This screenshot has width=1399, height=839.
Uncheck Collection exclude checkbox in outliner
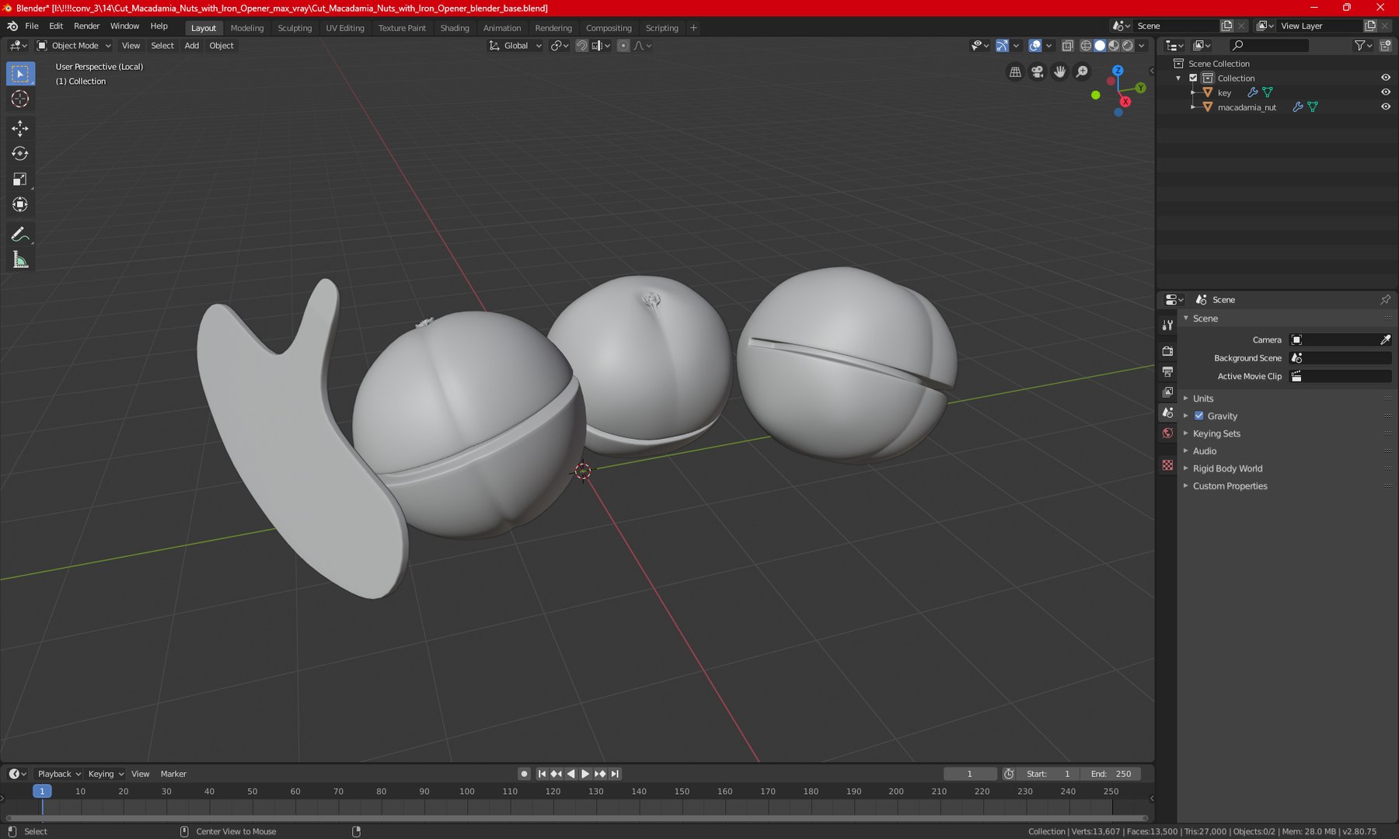(x=1193, y=78)
